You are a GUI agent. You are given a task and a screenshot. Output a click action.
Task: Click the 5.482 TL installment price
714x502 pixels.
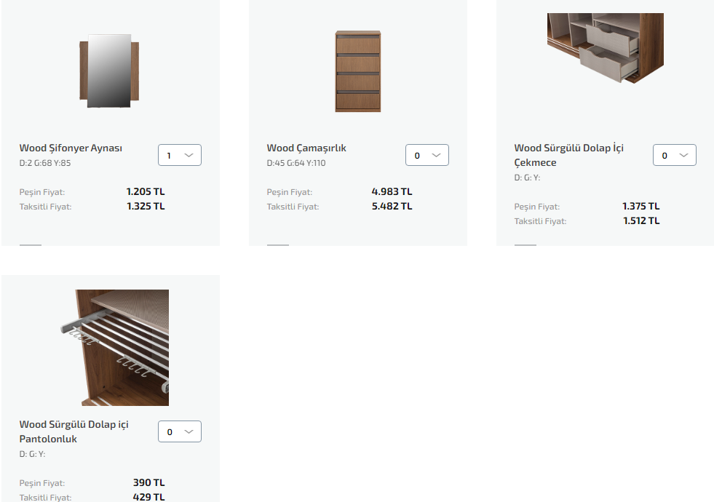coord(392,206)
